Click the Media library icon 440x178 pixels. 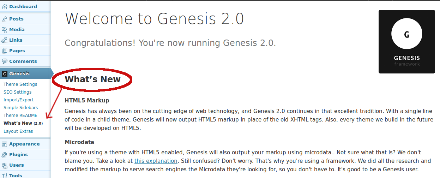pos(5,29)
